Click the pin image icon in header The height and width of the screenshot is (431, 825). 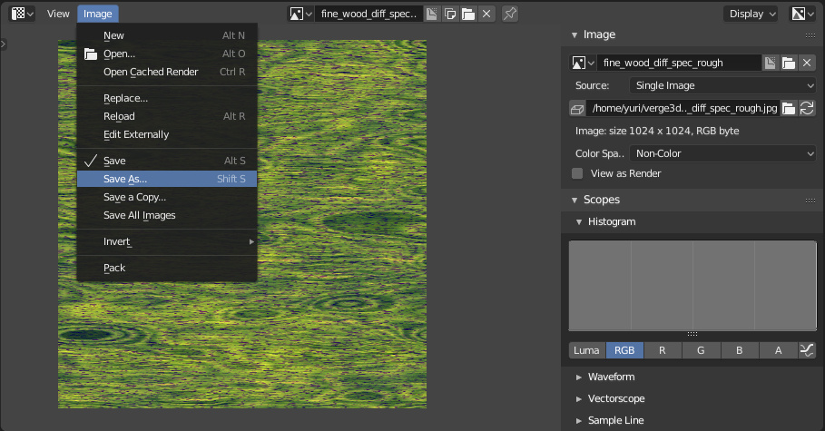click(x=510, y=14)
